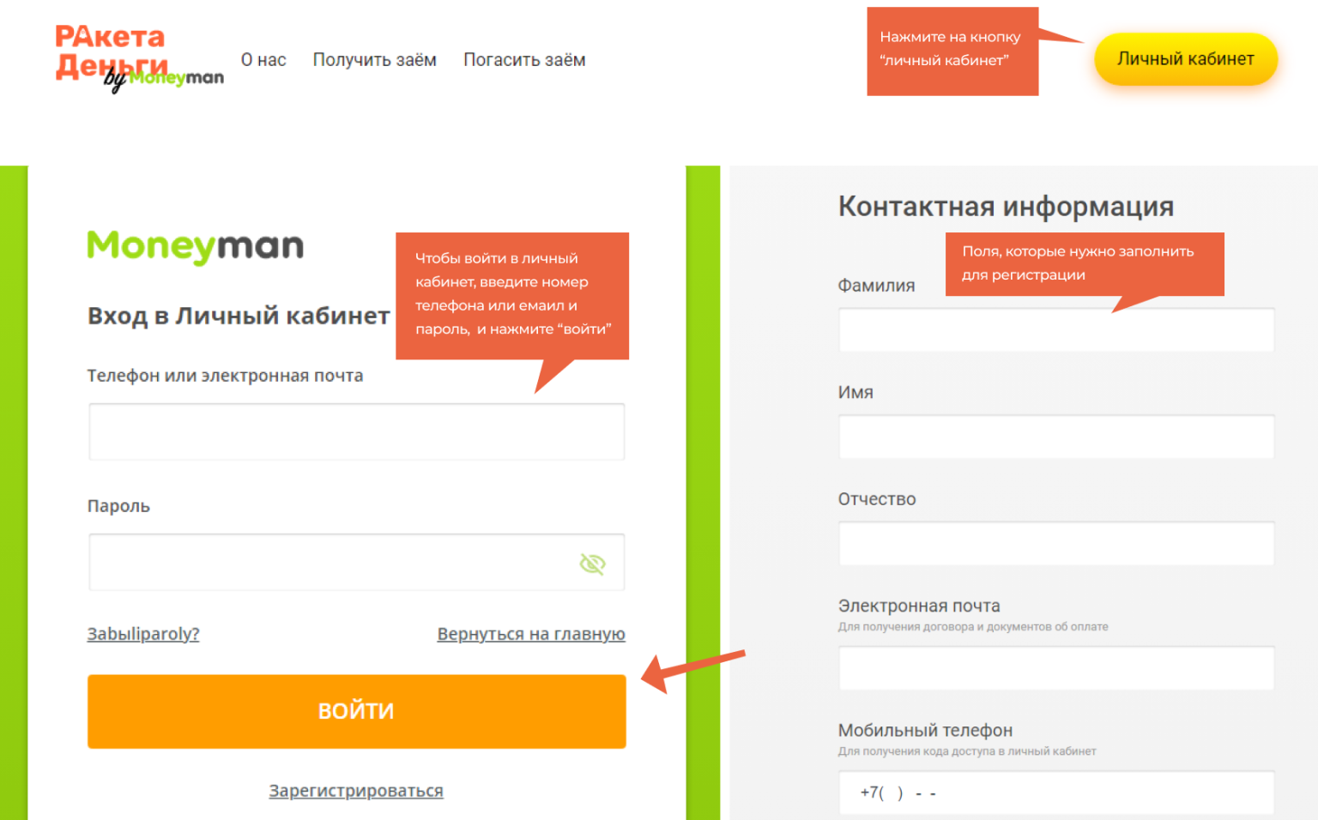This screenshot has width=1318, height=820.
Task: Toggle password visibility eye icon
Action: click(x=592, y=564)
